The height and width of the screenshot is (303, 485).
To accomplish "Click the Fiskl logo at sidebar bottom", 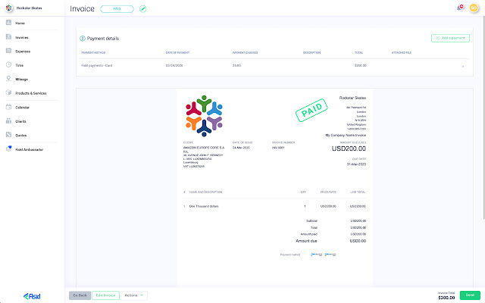I will (32, 296).
